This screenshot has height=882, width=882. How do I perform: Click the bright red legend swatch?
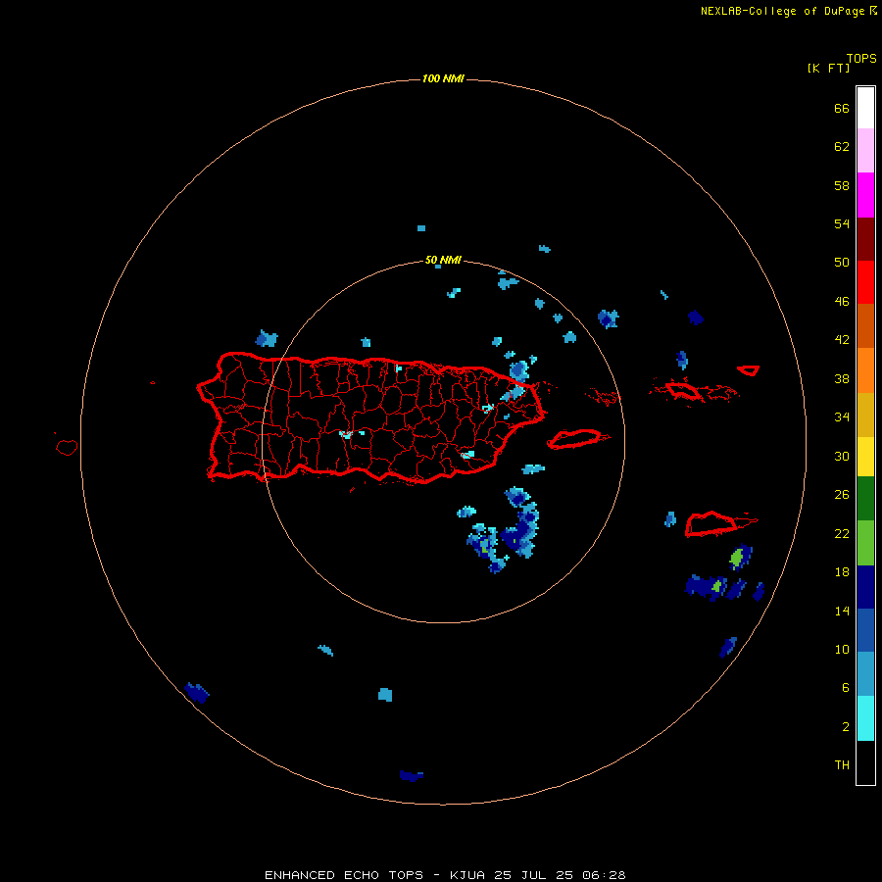pos(865,282)
